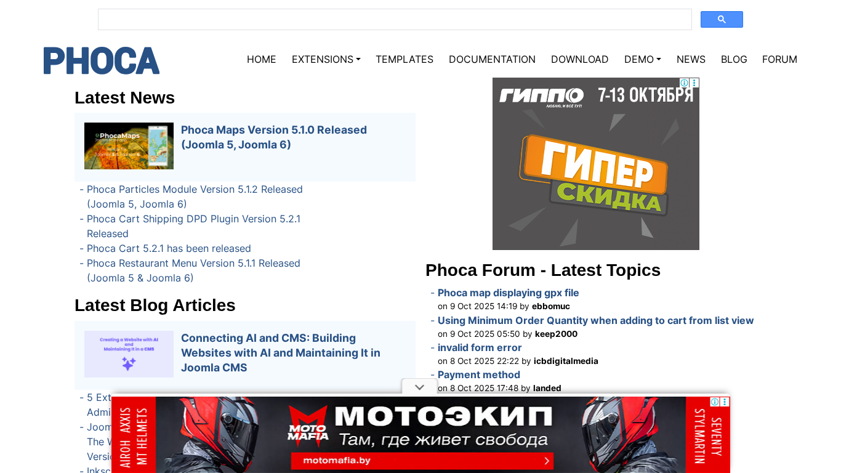Select Phoca Forum - Latest Topics heading
The width and height of the screenshot is (841, 473).
(543, 270)
